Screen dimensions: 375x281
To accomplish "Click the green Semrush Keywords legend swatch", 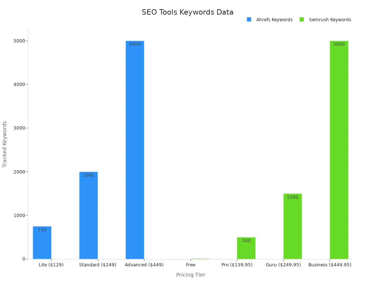I will [302, 20].
